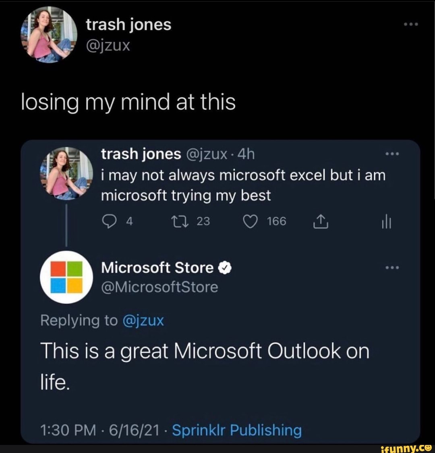Open the more options menu on top tweet

coord(410,23)
